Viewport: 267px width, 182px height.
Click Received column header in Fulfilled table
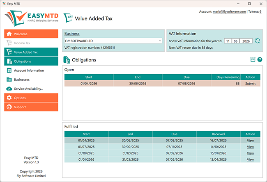coord(218,134)
